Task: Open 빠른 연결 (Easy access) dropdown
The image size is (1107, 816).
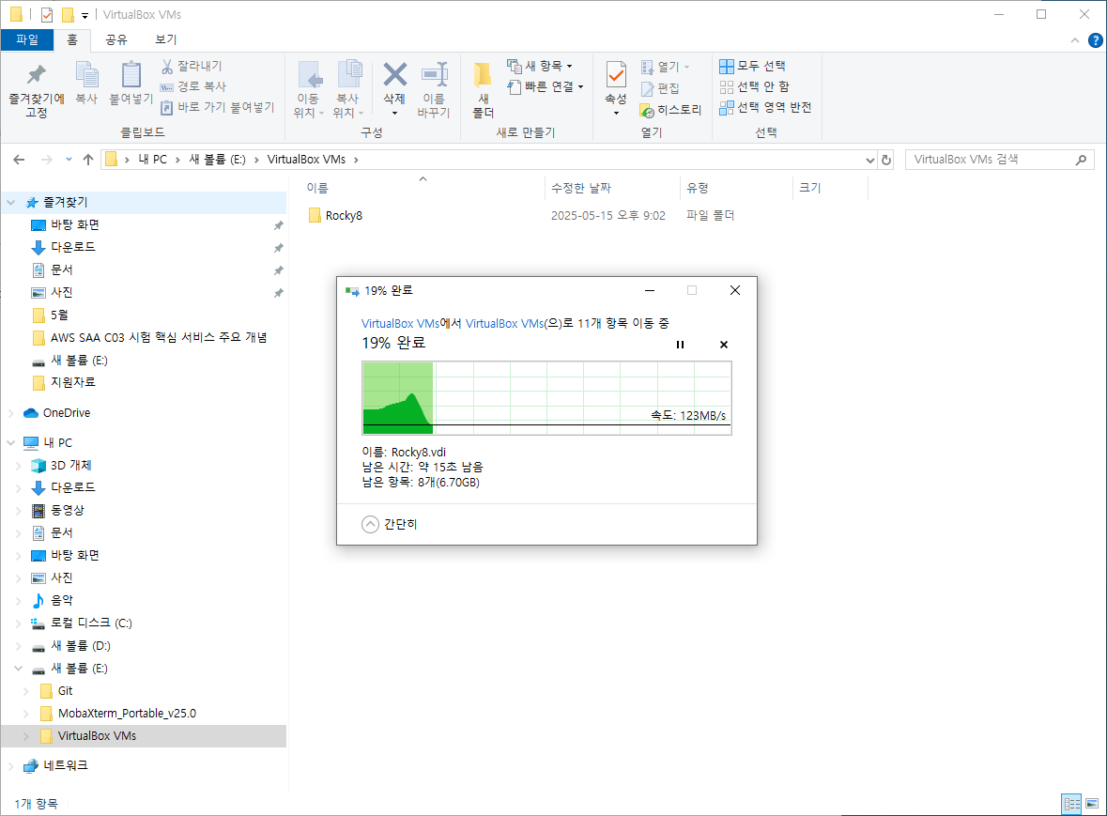Action: (x=545, y=86)
